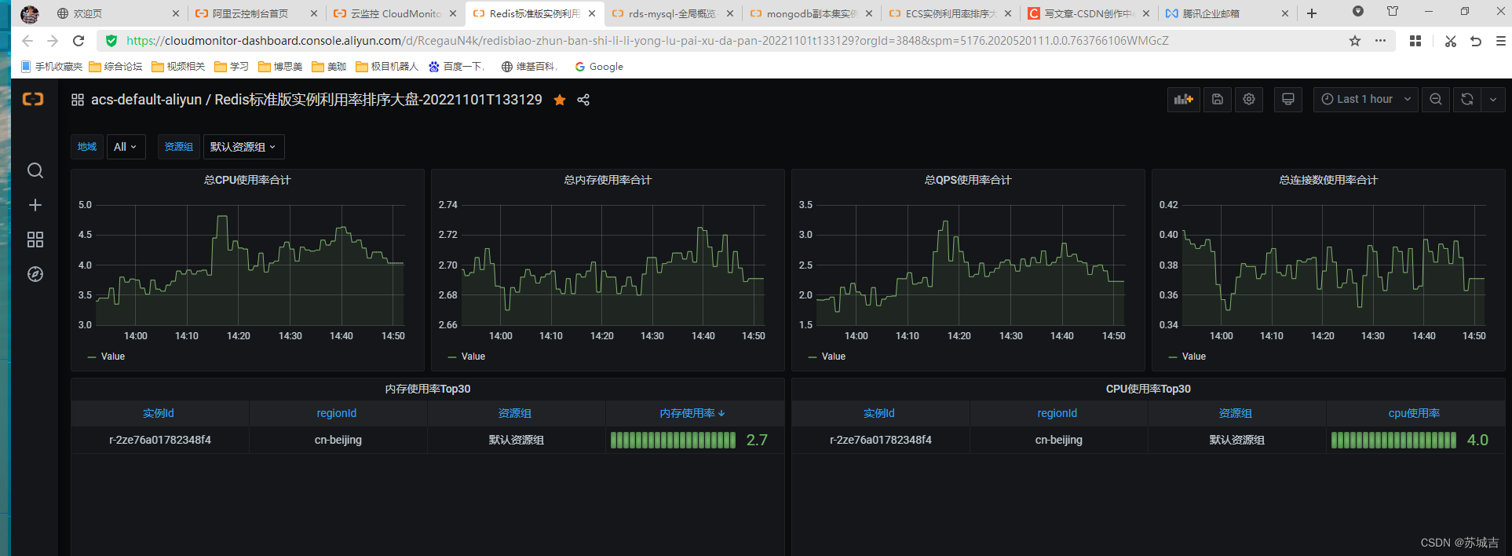Close the ECS实例利用率排序大 tab

click(1008, 13)
